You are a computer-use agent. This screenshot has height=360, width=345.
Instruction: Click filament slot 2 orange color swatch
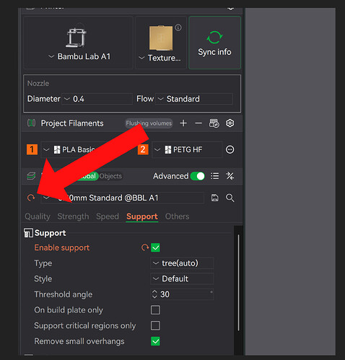click(x=143, y=149)
